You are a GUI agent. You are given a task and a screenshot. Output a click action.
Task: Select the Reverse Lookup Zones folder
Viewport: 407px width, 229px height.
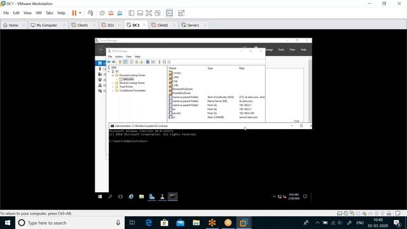point(132,83)
